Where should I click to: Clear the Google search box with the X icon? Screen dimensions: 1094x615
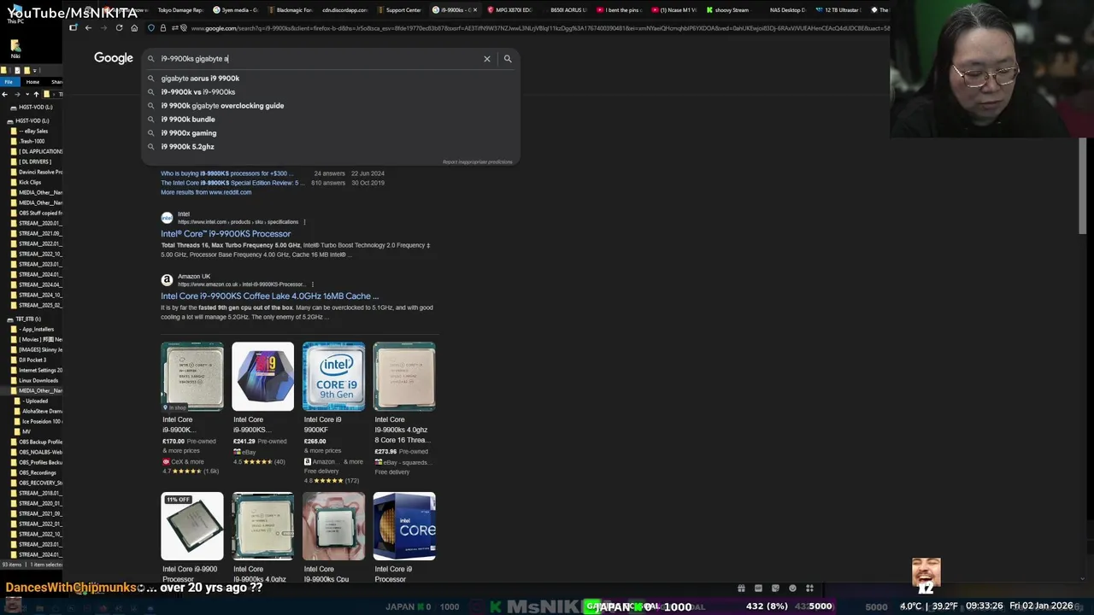pos(487,59)
